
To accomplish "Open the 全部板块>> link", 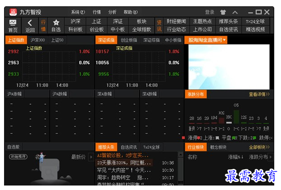I will (259, 147).
